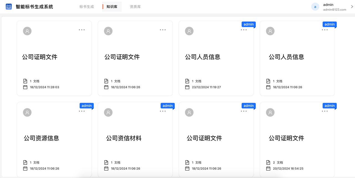The image size is (355, 178).
Task: Switch to the 标书生成 tab
Action: tap(87, 7)
